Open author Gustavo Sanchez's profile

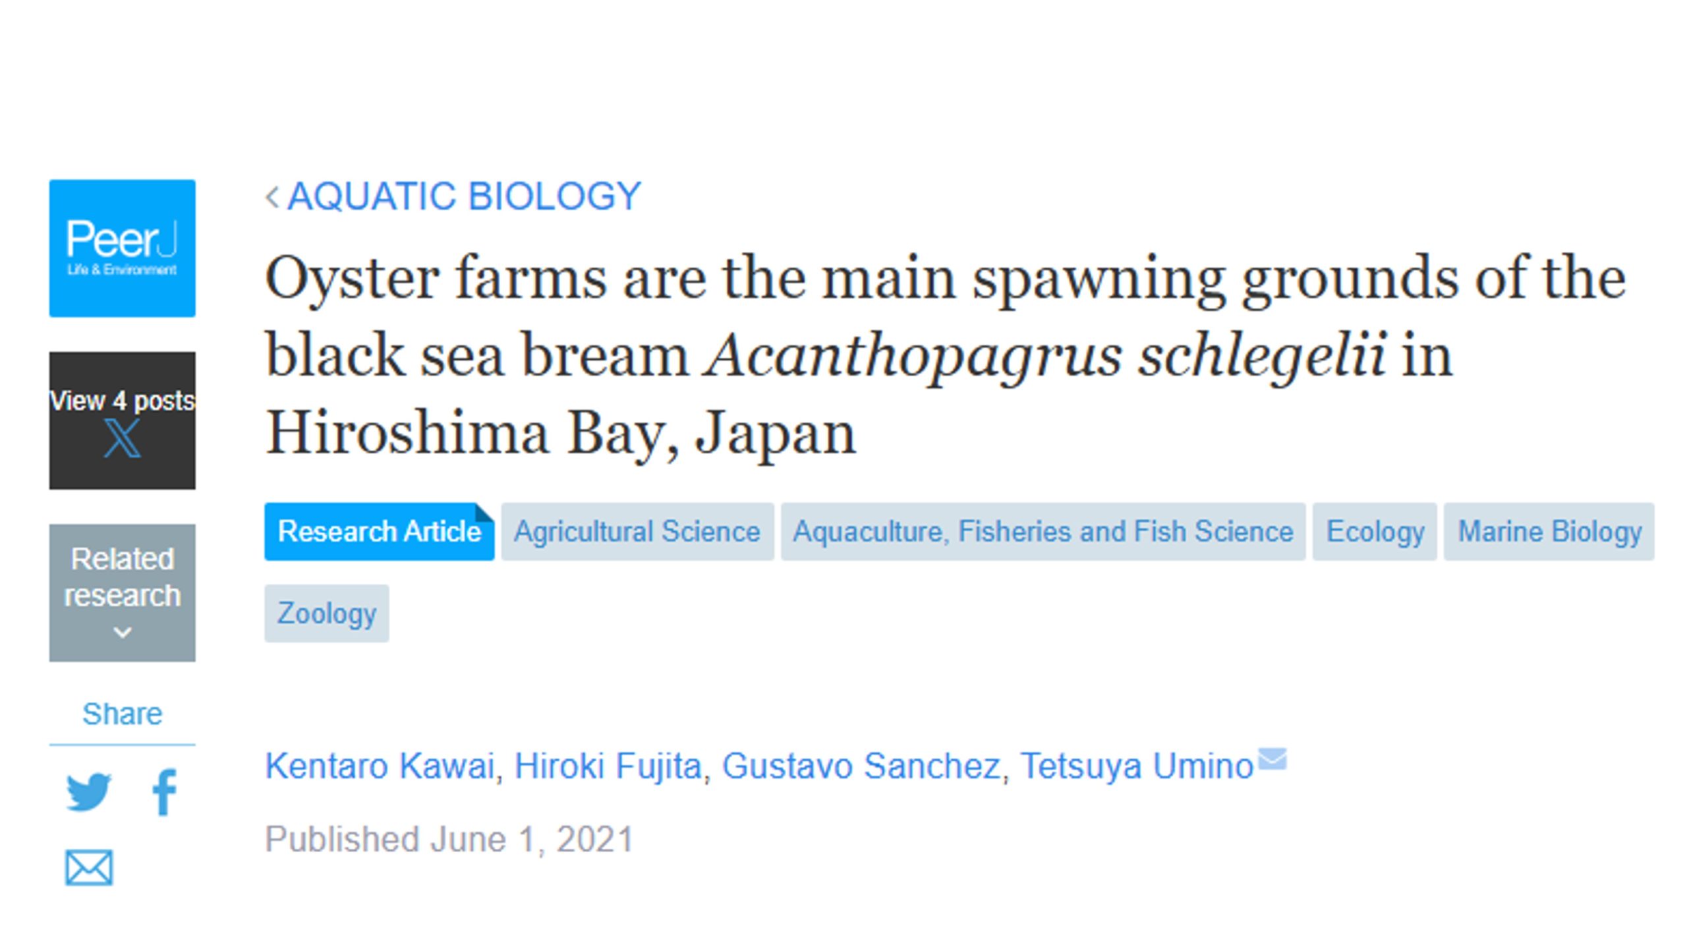point(861,766)
